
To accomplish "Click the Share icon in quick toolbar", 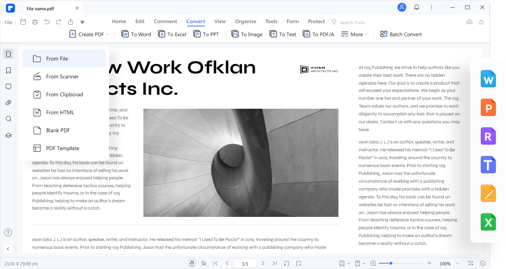I will click(x=70, y=22).
